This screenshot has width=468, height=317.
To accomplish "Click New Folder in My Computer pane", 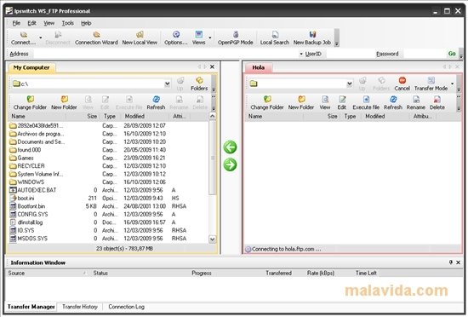I will pos(64,103).
